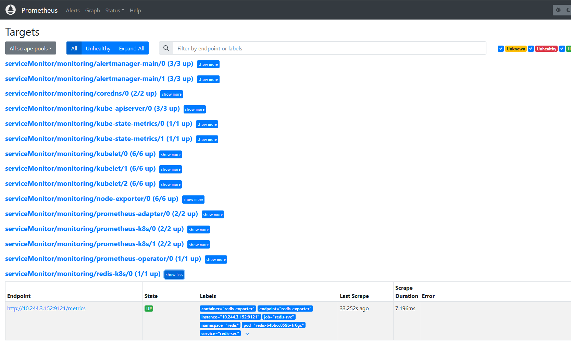Show more for prometheus-k8s/1

(x=199, y=245)
